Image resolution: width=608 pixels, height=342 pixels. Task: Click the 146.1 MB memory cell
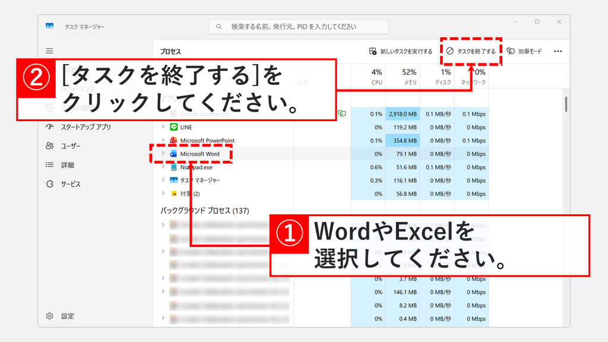[x=403, y=292]
